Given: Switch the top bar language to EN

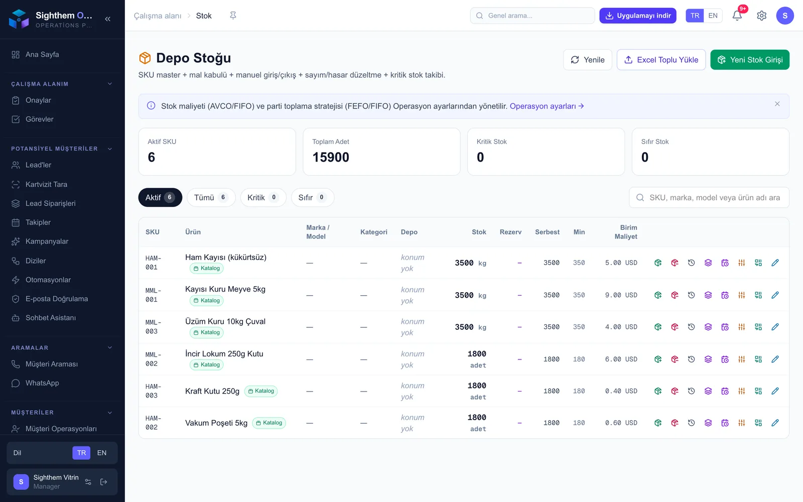Looking at the screenshot, I should 713,16.
